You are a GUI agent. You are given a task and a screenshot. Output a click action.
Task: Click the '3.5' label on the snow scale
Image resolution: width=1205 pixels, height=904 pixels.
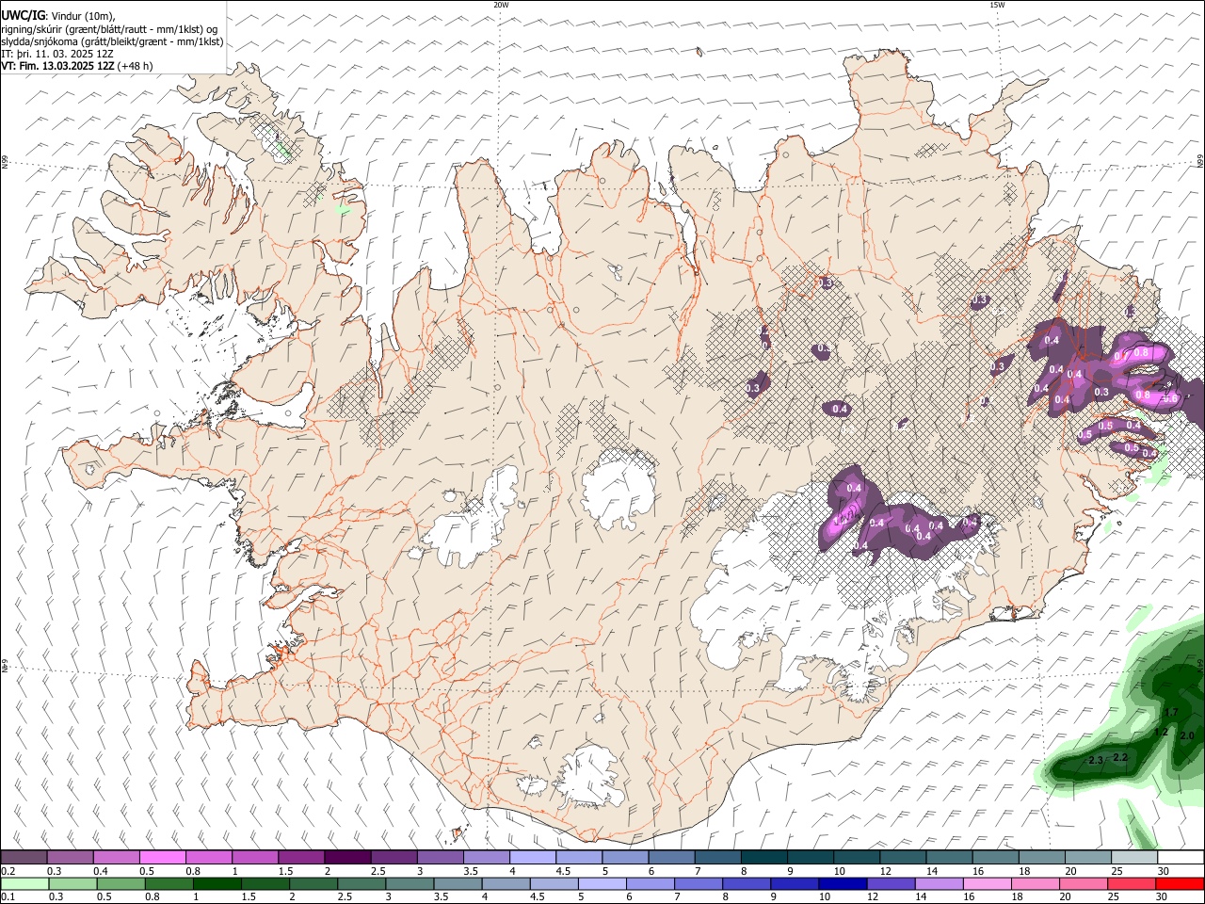[x=470, y=871]
